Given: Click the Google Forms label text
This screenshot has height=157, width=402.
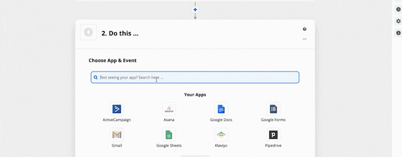Looking at the screenshot, I should 273,120.
